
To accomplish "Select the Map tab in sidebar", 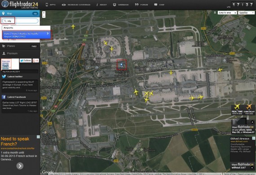I will 20,13.
